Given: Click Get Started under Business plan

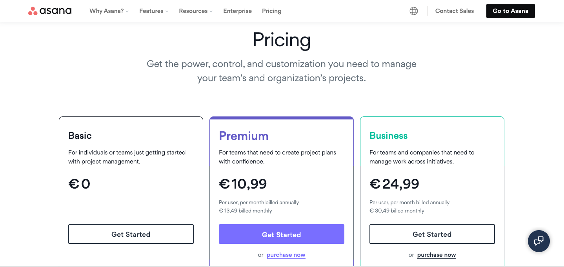Looking at the screenshot, I should [432, 234].
